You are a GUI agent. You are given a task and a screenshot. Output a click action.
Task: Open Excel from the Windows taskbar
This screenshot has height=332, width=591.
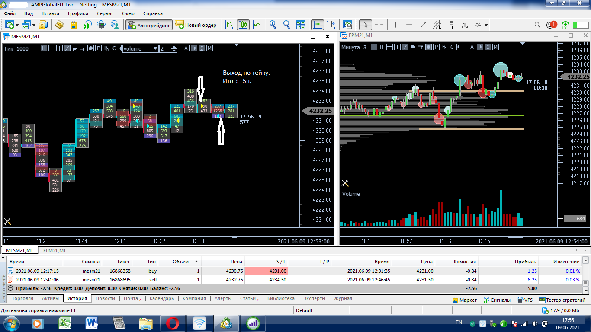point(65,323)
